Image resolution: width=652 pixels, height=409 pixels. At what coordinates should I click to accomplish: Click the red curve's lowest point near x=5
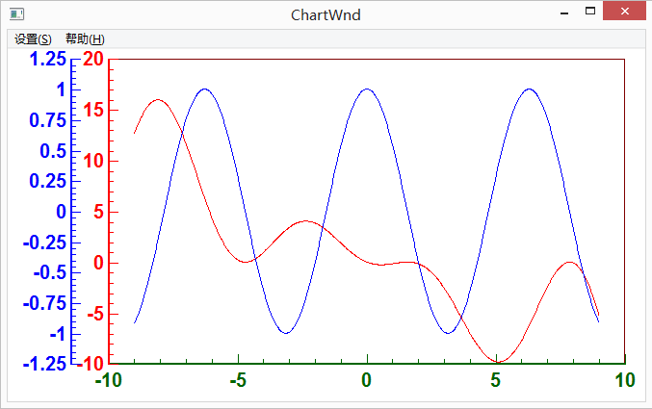498,362
